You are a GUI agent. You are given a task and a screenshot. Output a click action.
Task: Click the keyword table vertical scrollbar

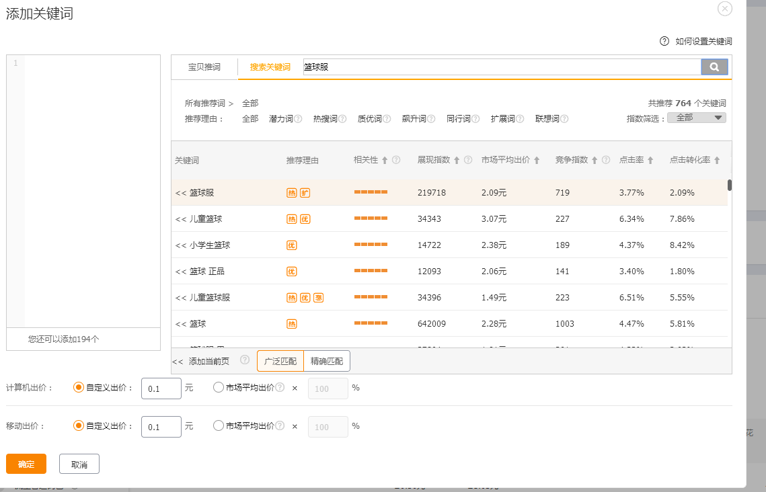[x=730, y=185]
